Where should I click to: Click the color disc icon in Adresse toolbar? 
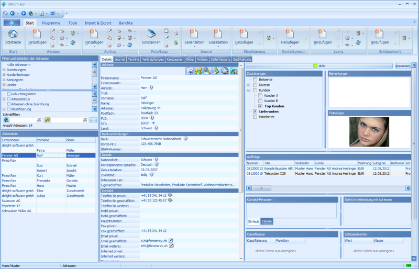coord(234,71)
